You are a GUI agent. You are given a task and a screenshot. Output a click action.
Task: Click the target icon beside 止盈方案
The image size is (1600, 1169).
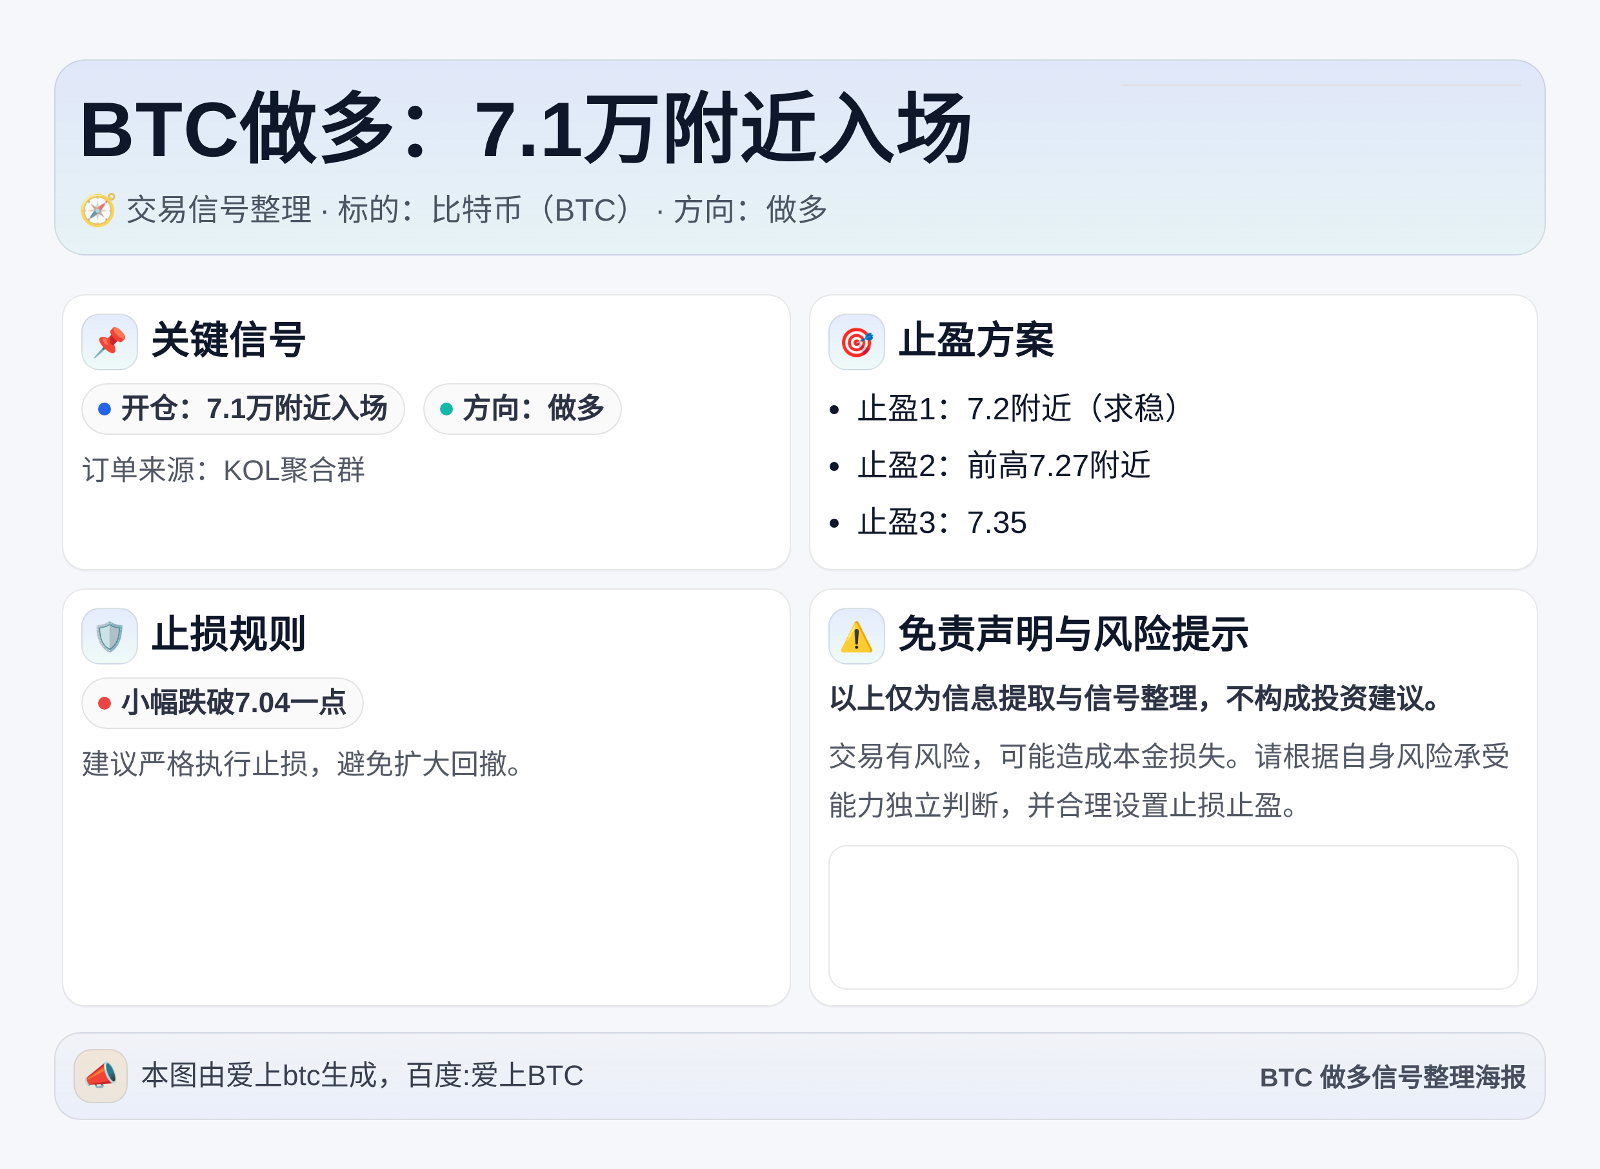(x=856, y=342)
